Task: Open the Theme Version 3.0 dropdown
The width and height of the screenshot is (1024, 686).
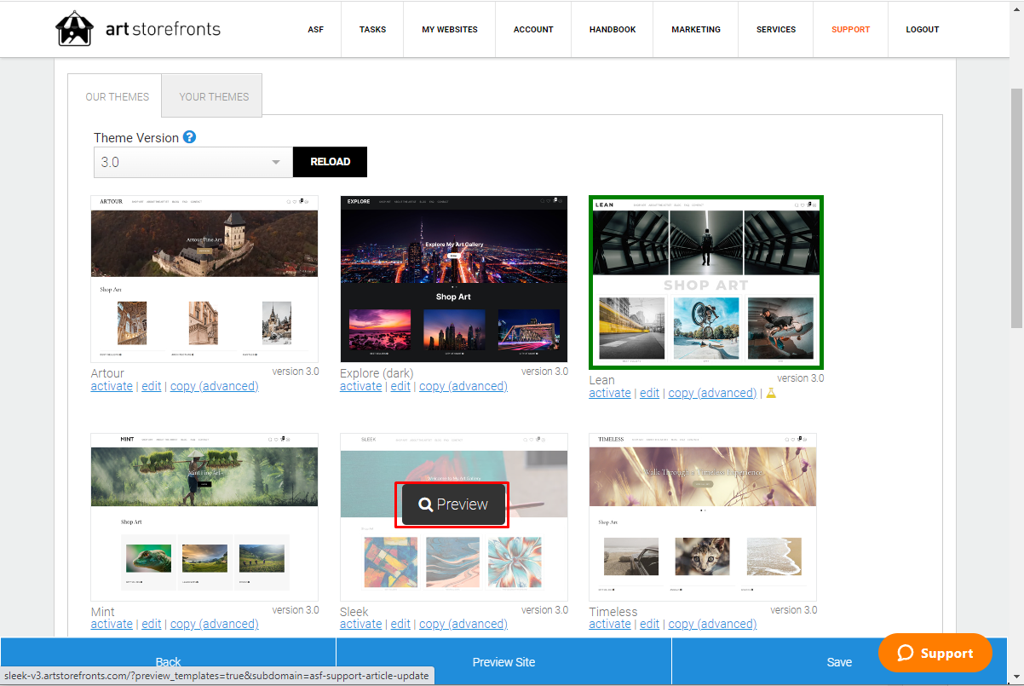Action: pos(193,162)
